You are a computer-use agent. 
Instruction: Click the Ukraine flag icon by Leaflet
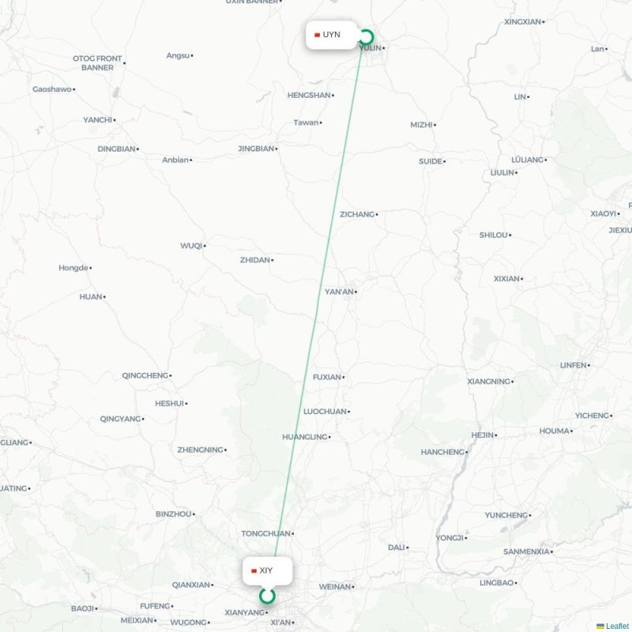point(600,626)
